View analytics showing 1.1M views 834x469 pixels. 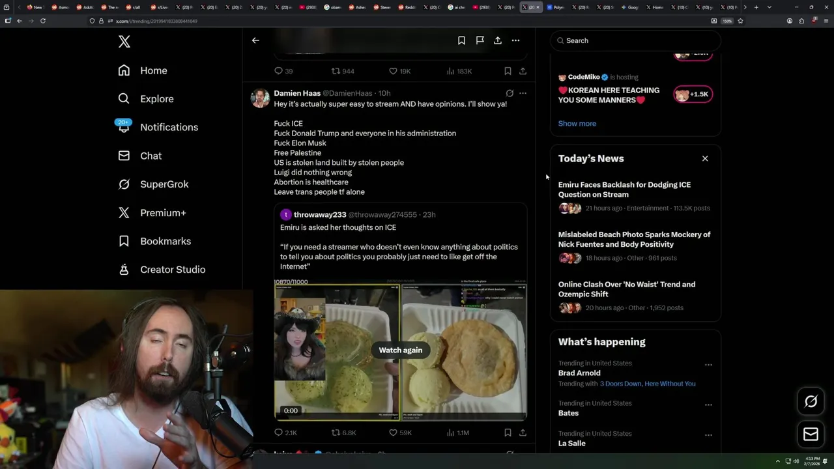(457, 433)
